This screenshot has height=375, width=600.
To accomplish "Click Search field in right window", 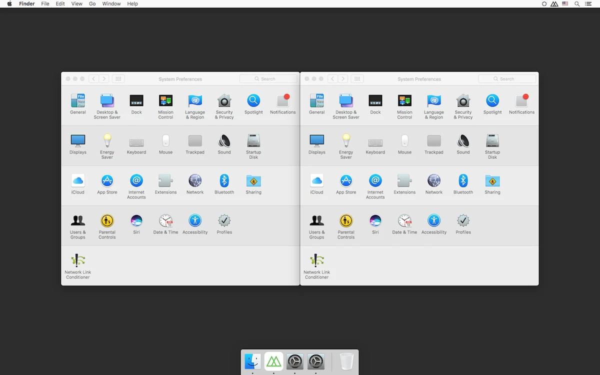I will point(507,79).
